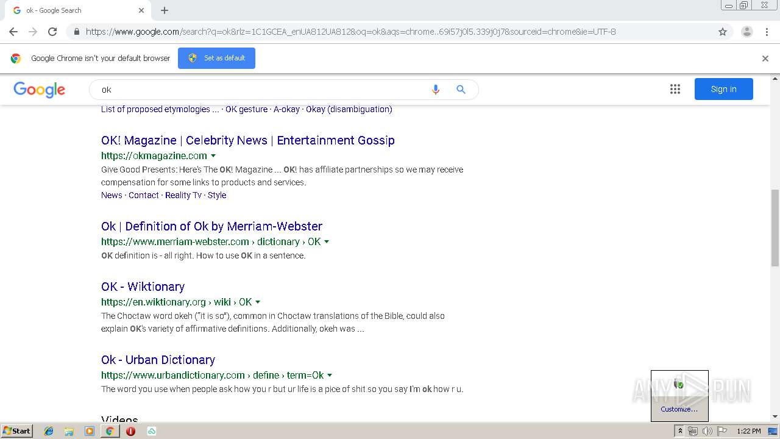Viewport: 780px width, 439px height.
Task: Search by voice microphone icon
Action: [x=435, y=90]
